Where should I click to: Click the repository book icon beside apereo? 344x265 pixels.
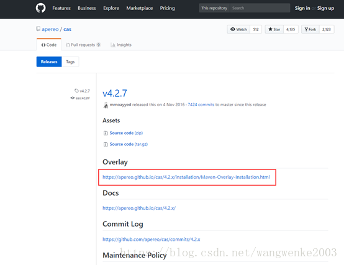pos(38,29)
